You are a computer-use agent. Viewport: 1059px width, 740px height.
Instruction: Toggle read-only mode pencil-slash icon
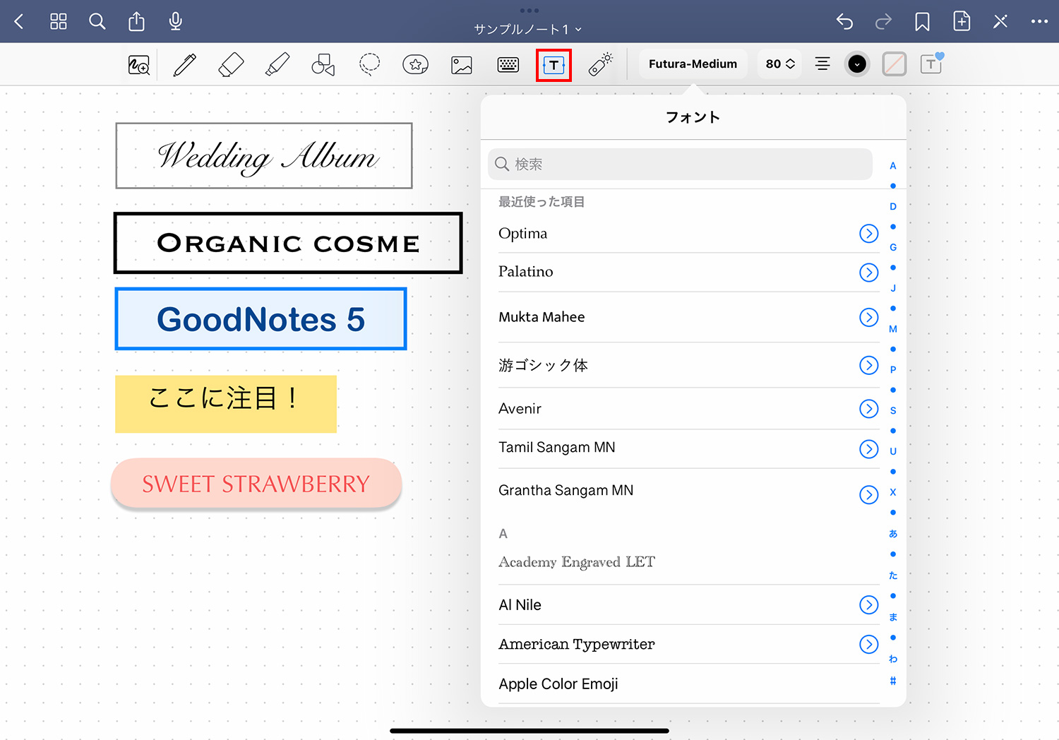click(x=1000, y=22)
